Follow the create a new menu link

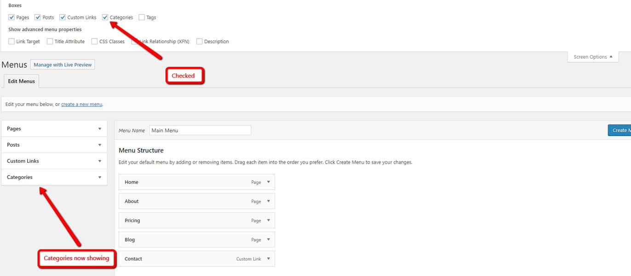tap(81, 105)
